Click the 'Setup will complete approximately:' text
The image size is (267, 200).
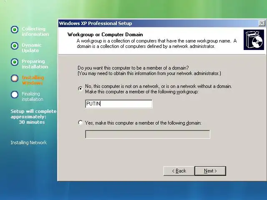pos(33,114)
